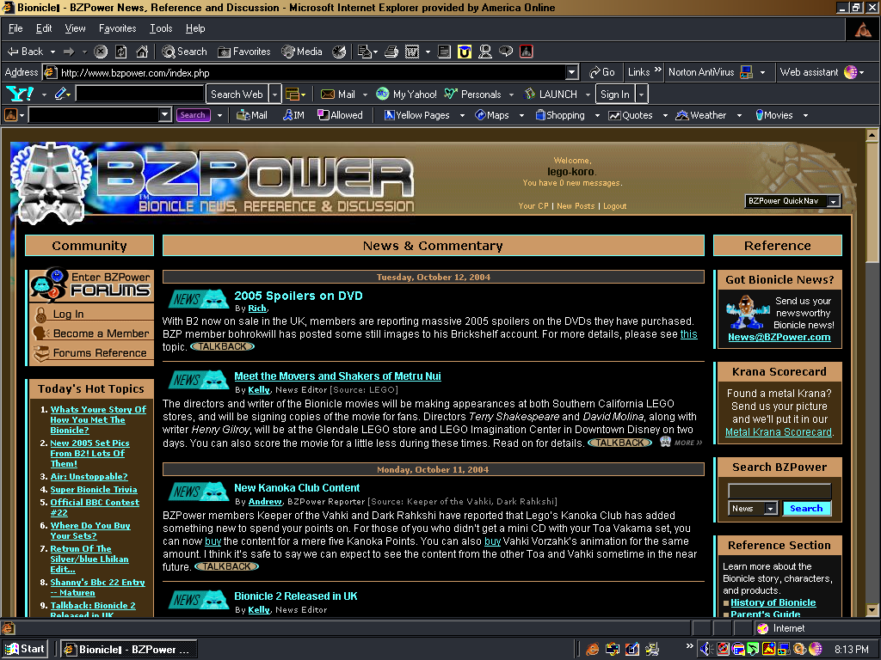
Task: Toggle the Favorites sidebar panel
Action: [243, 51]
